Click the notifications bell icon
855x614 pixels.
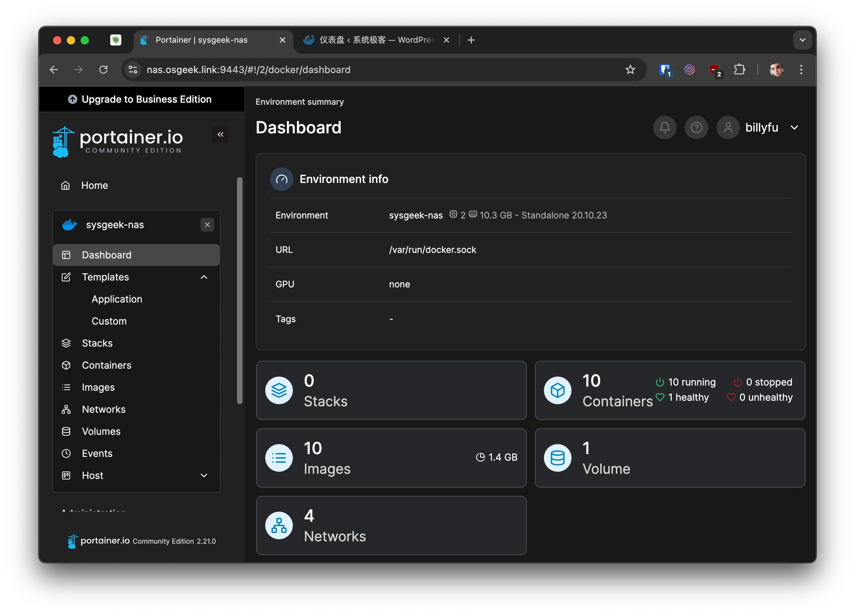coord(664,127)
